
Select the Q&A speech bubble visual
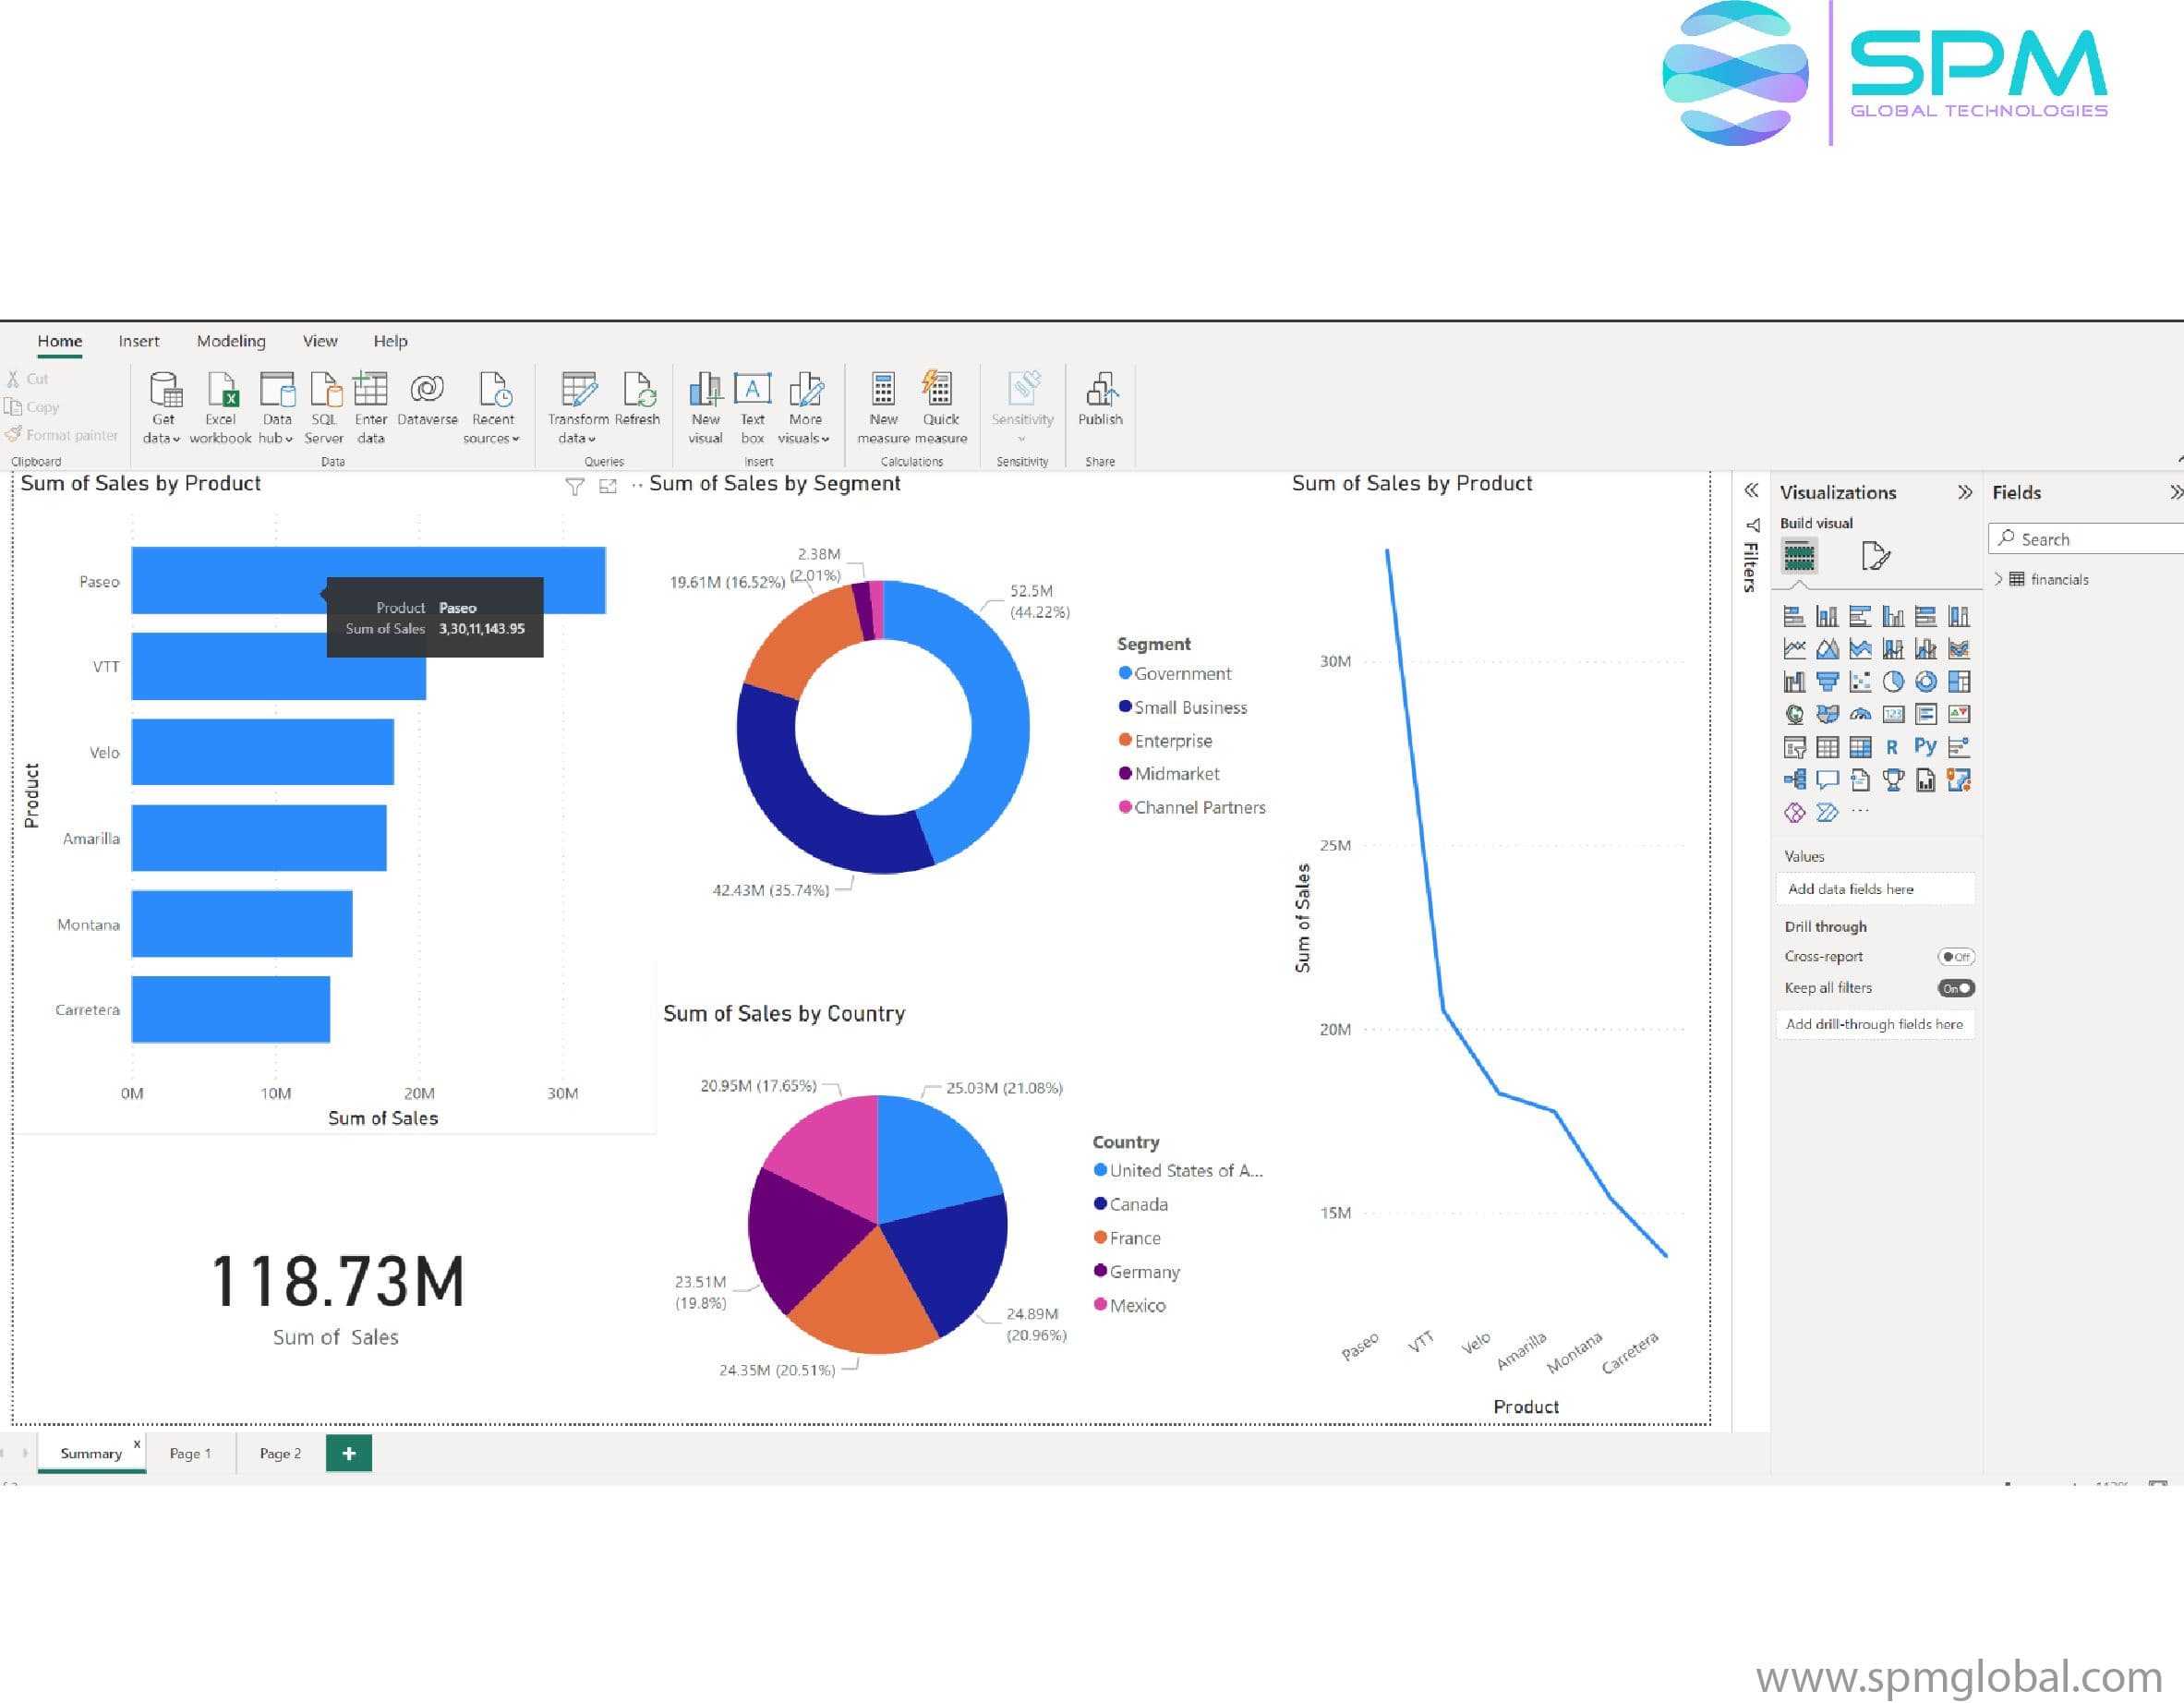[x=1827, y=780]
